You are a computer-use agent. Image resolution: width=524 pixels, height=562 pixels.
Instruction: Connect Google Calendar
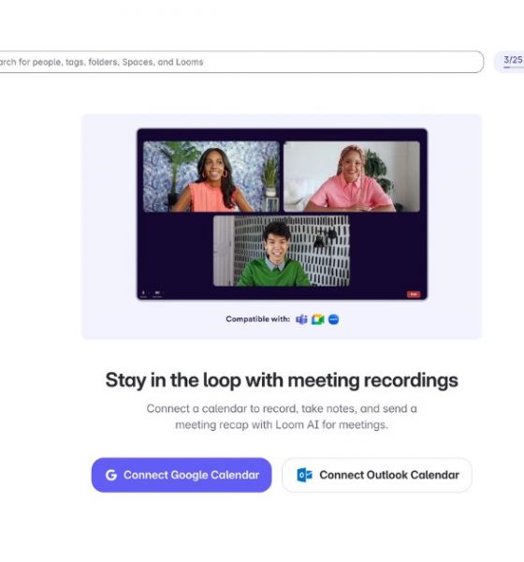point(182,475)
